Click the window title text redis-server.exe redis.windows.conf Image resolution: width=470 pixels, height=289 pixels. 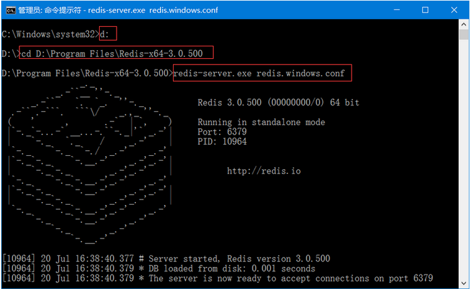point(153,10)
